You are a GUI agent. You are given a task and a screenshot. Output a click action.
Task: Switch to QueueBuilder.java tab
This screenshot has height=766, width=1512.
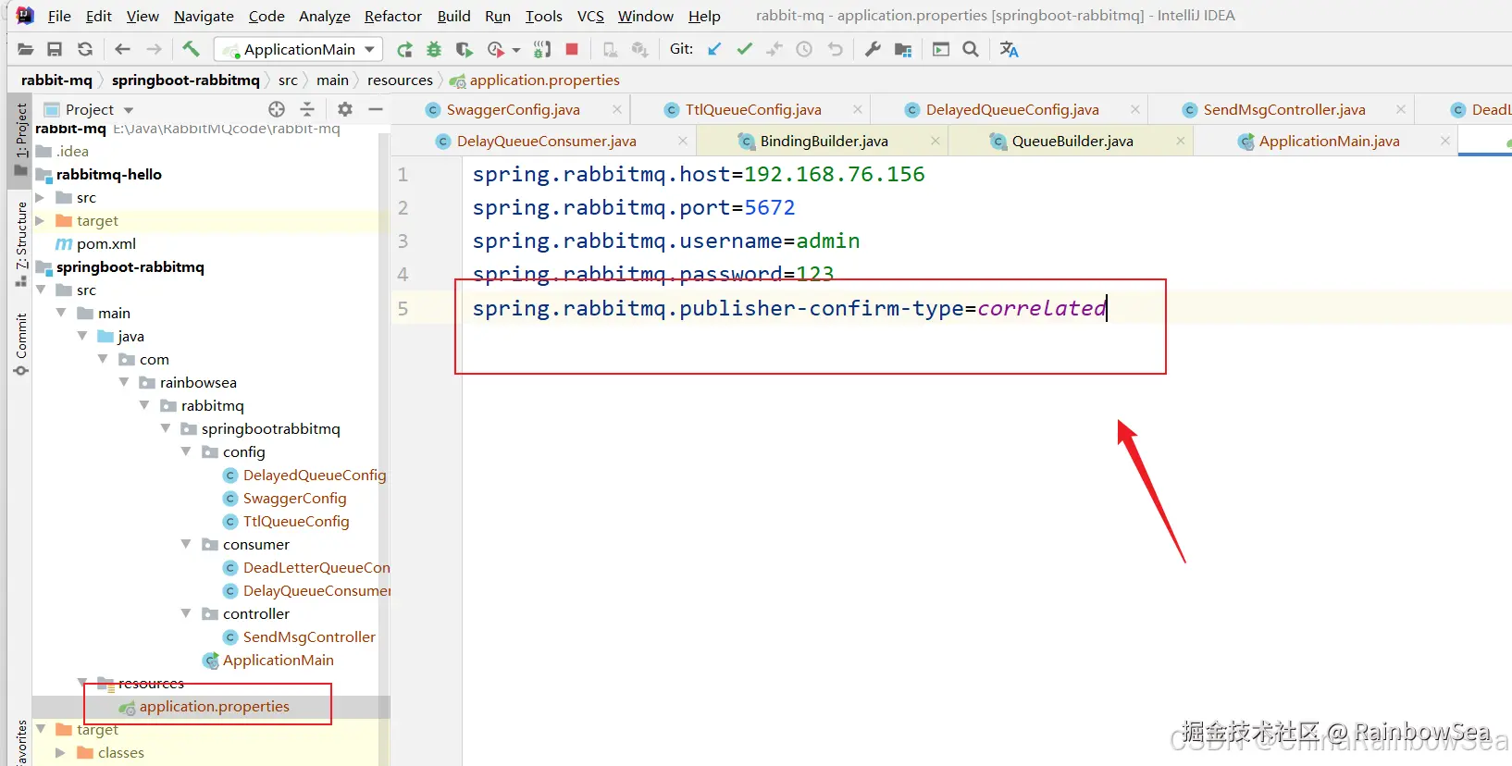click(x=1072, y=141)
